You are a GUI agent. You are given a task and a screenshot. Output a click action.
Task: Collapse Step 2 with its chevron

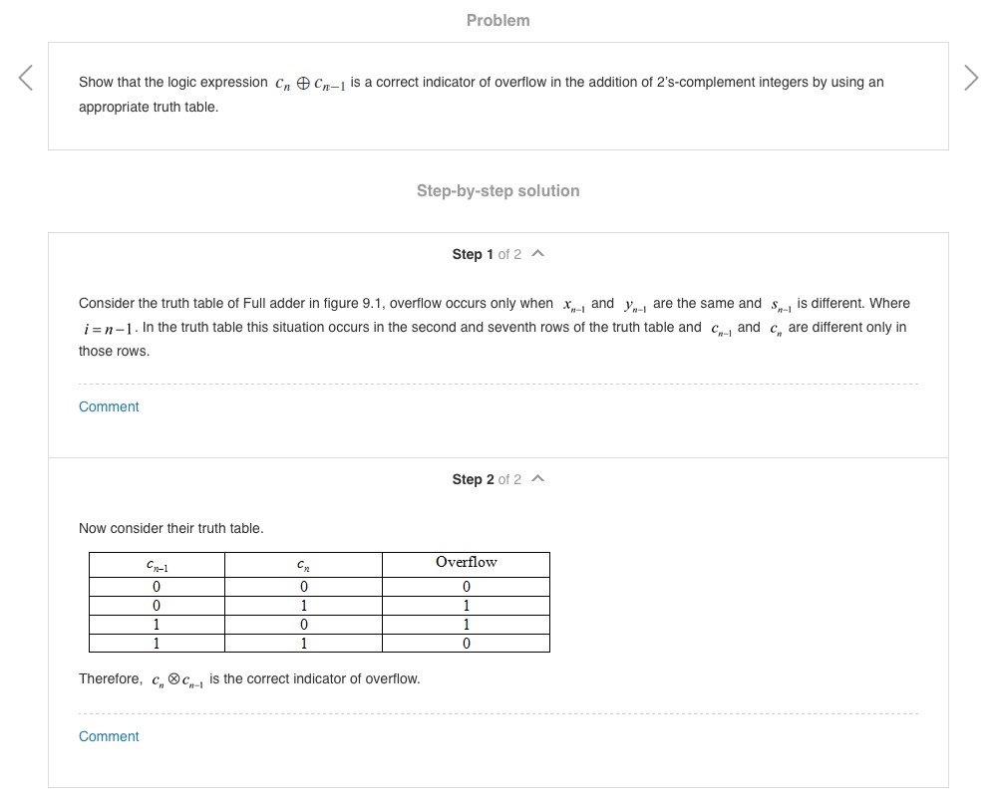click(538, 479)
